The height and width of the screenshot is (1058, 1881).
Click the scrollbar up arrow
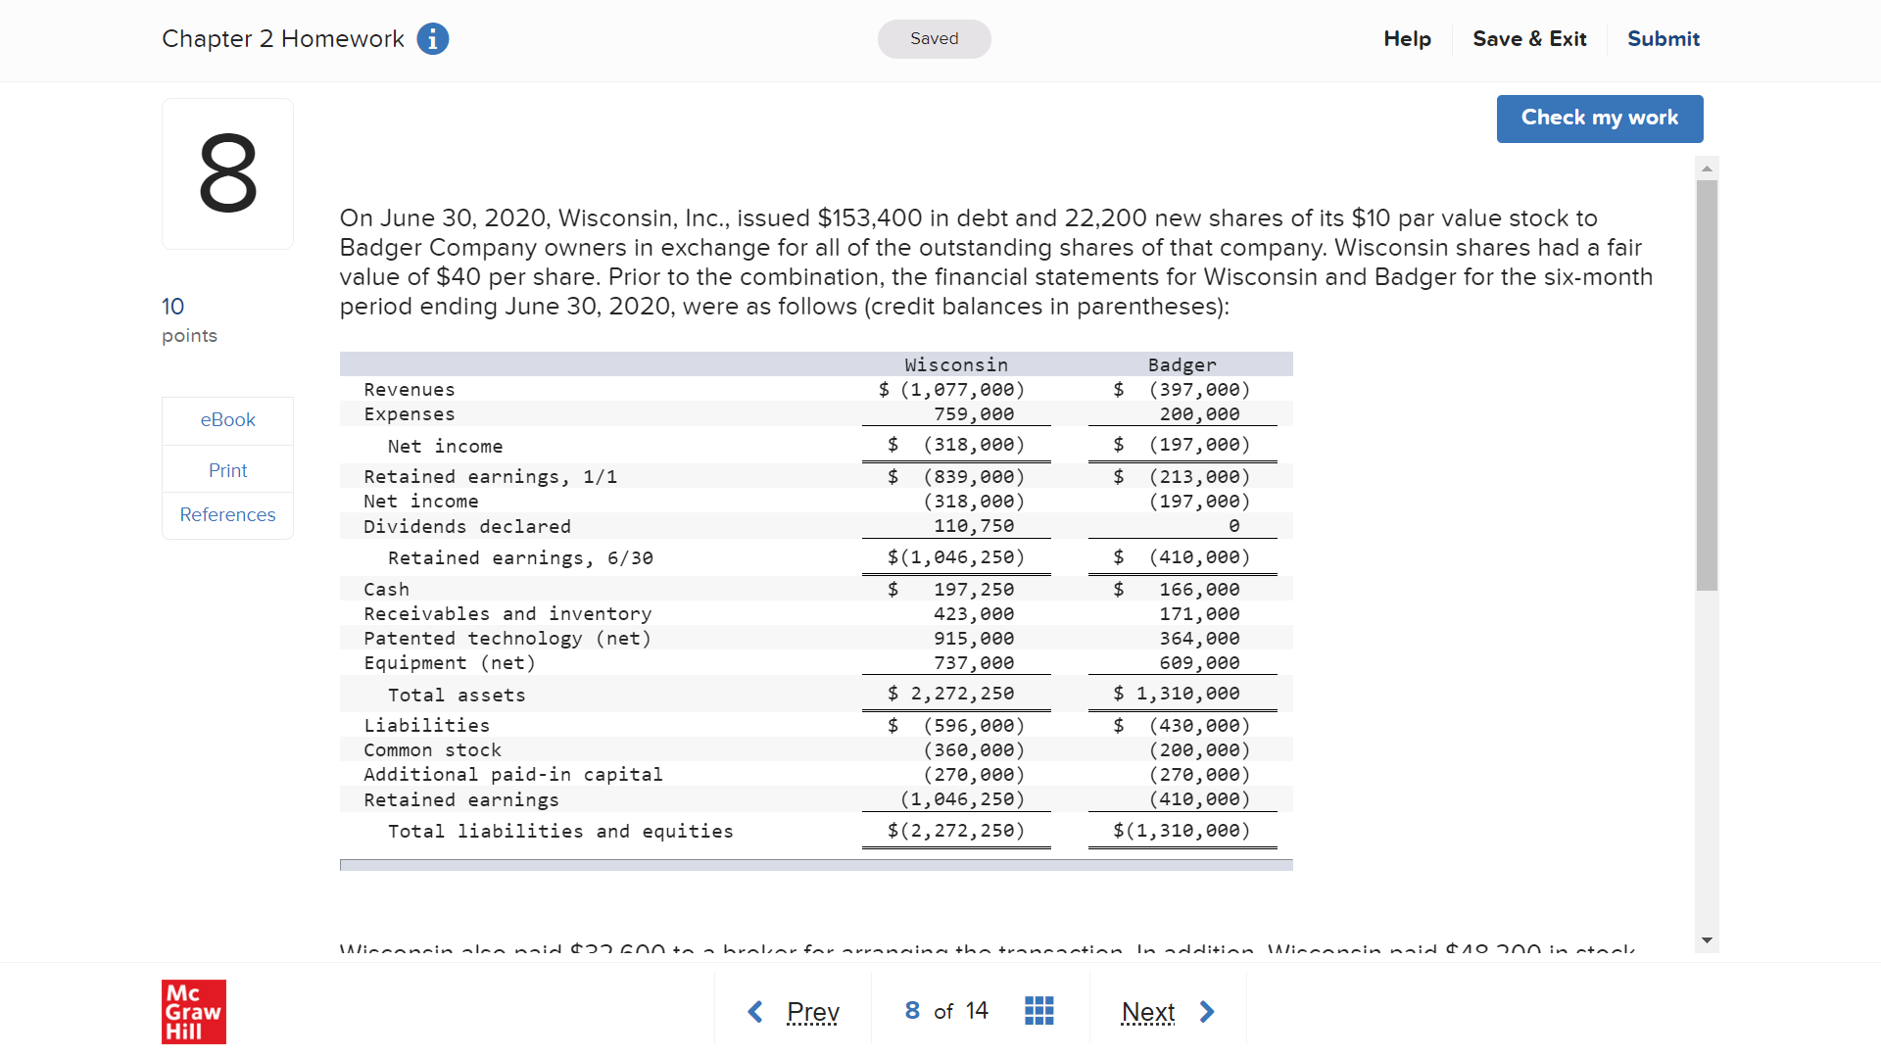point(1707,168)
